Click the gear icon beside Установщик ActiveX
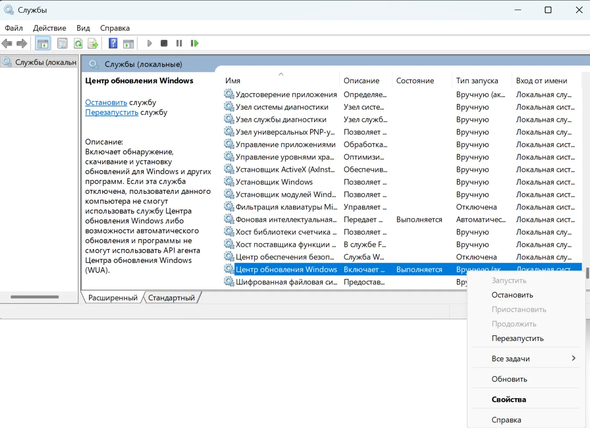Screen dimensions: 590x428 click(x=229, y=169)
